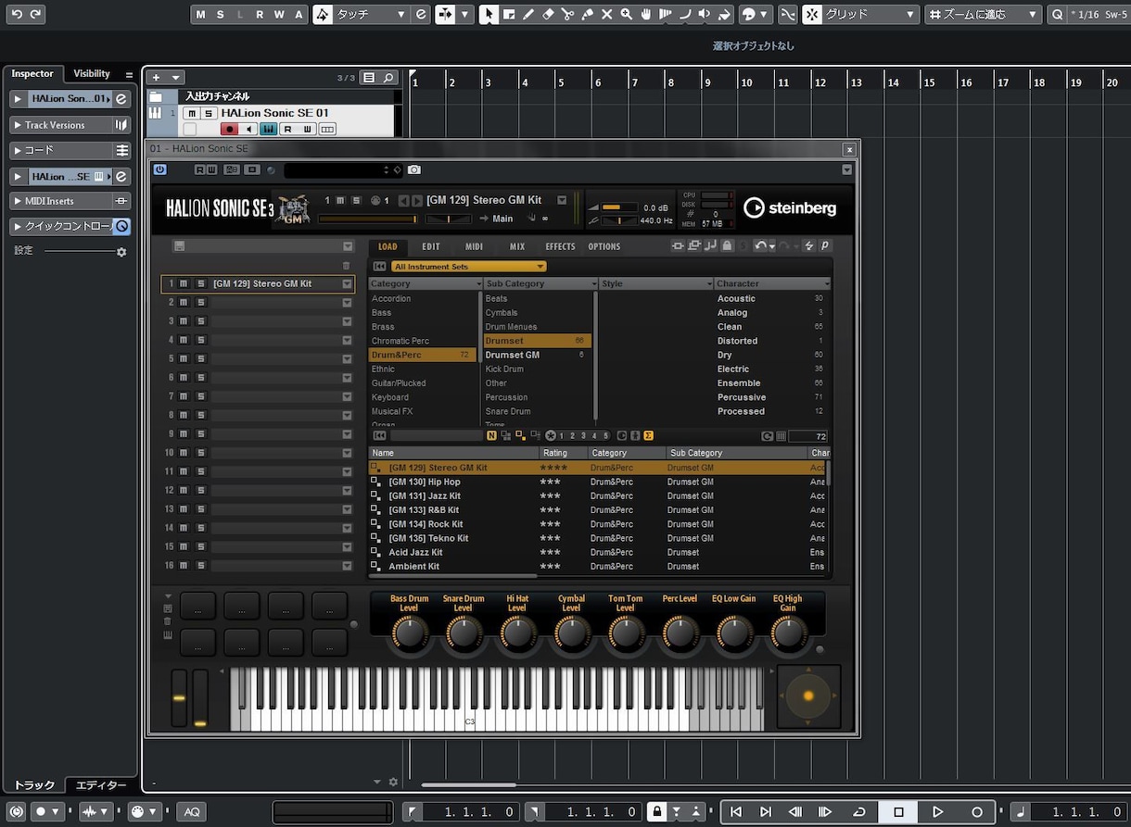The width and height of the screenshot is (1131, 827).
Task: Select the Draw pencil tool
Action: coord(528,14)
